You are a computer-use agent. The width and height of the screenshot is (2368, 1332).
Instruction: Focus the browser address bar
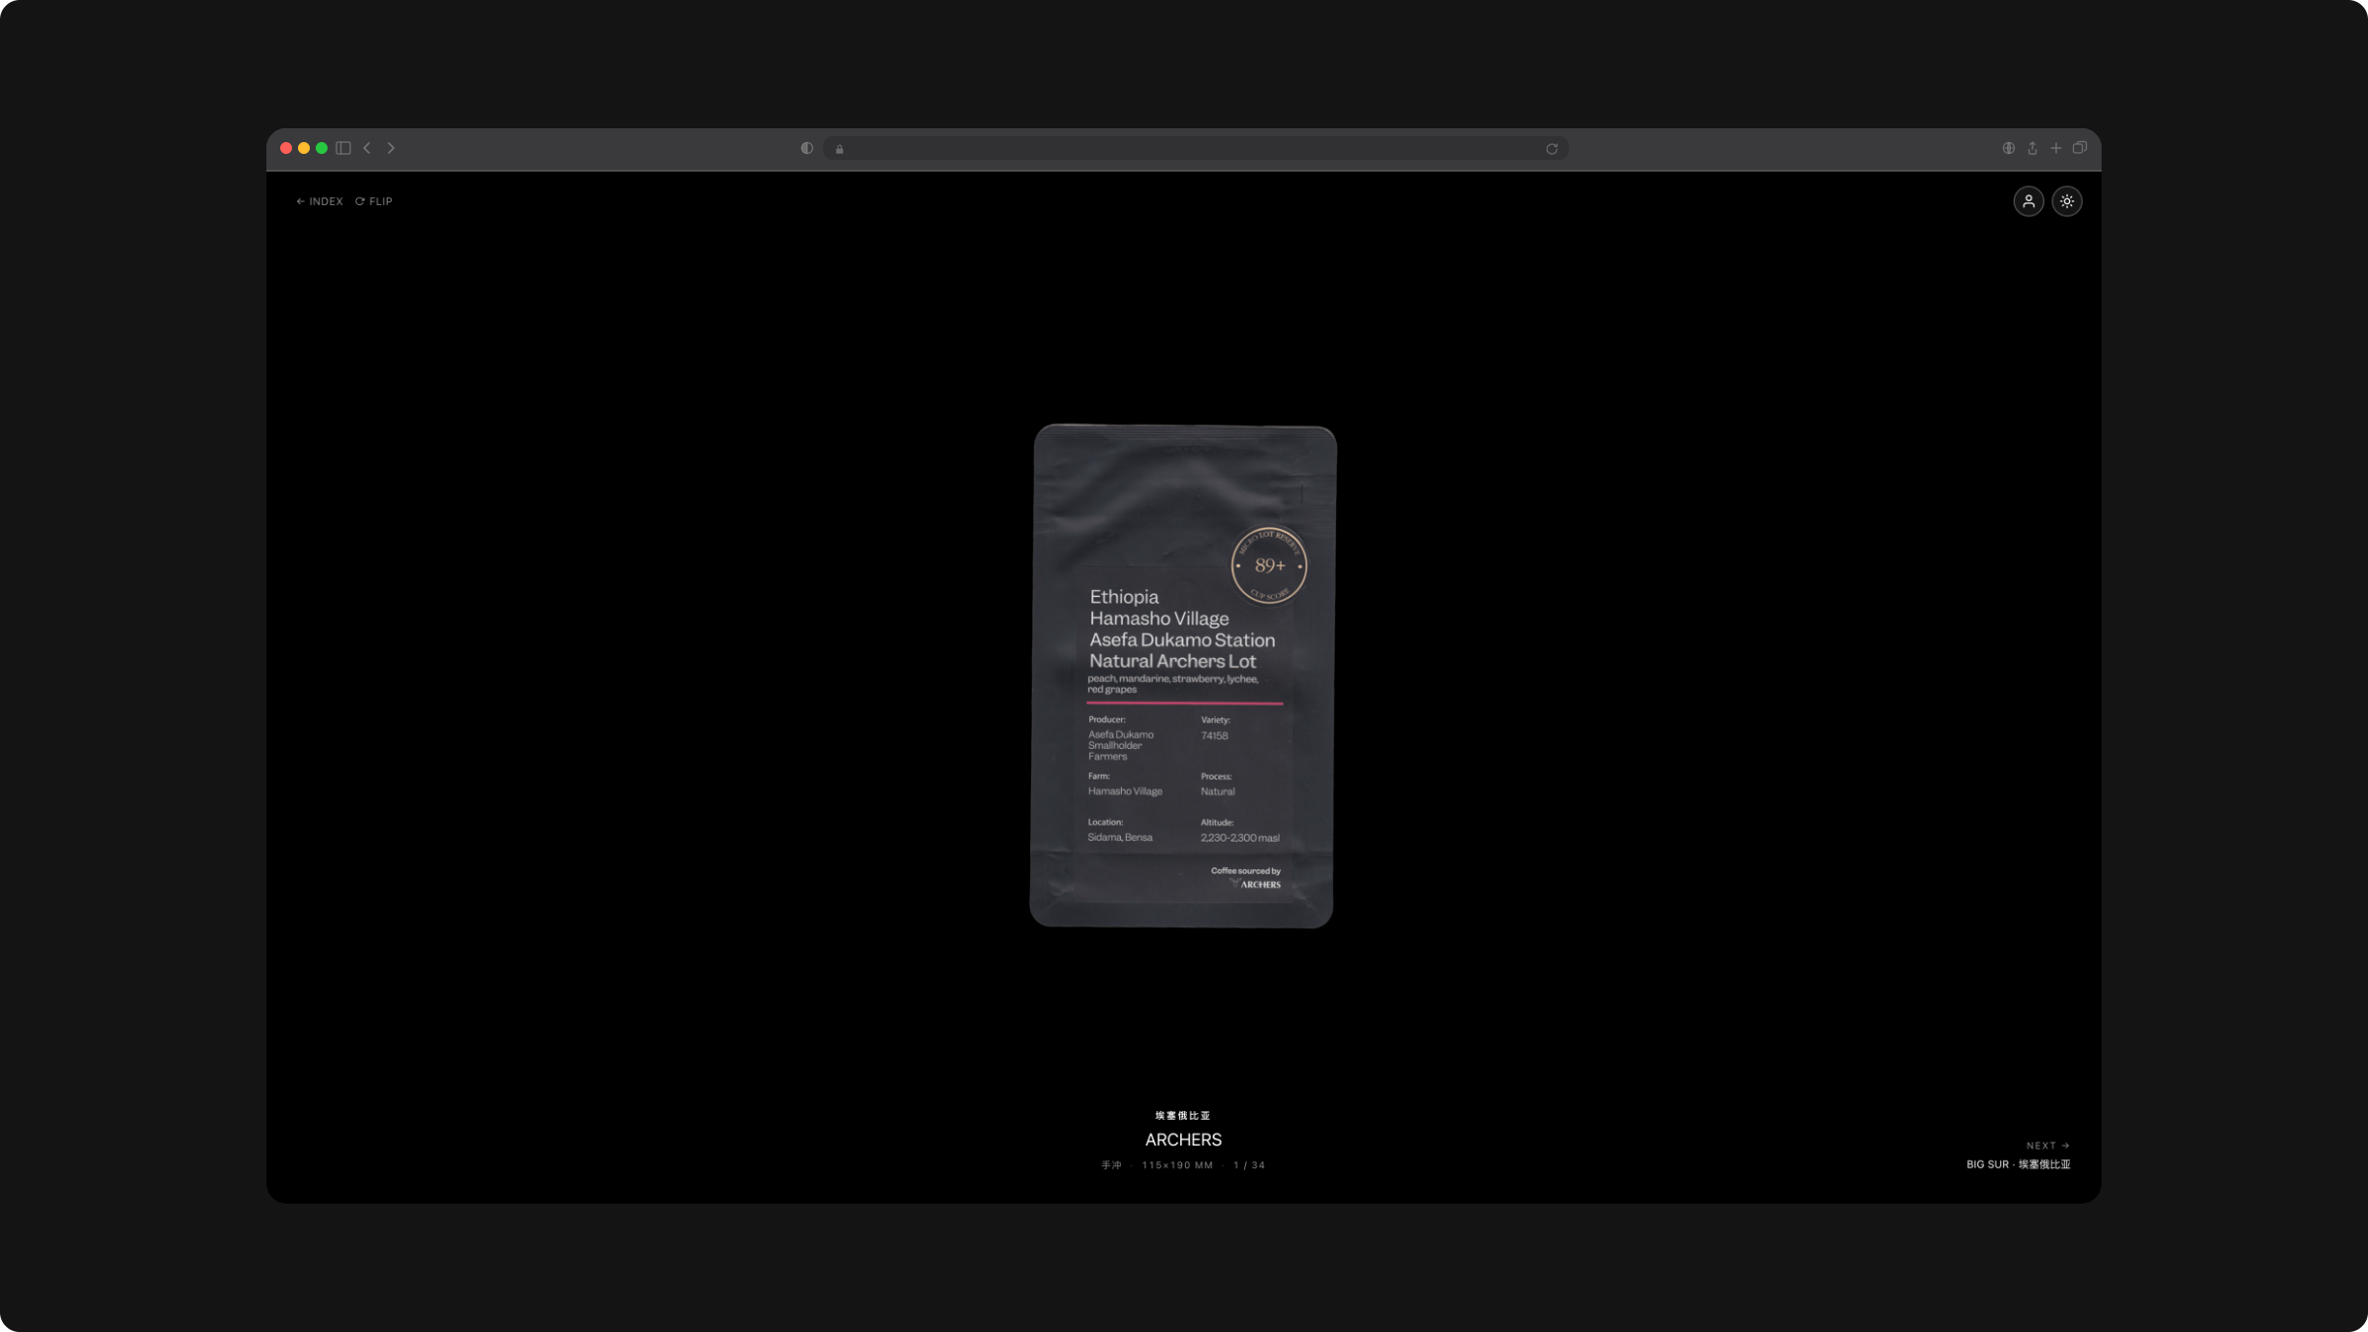point(1195,148)
